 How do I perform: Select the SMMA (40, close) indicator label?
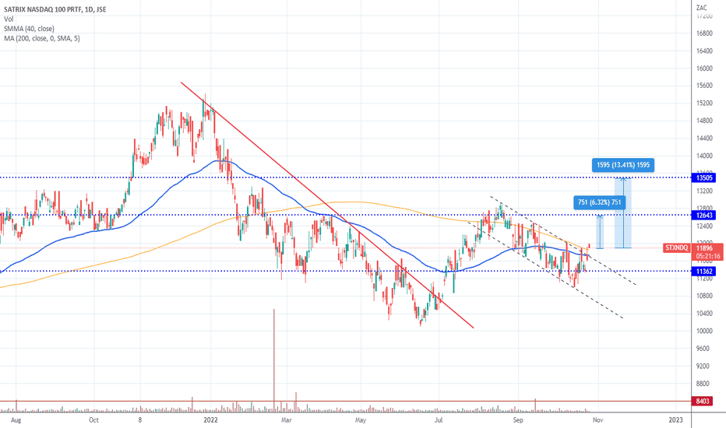tap(29, 29)
